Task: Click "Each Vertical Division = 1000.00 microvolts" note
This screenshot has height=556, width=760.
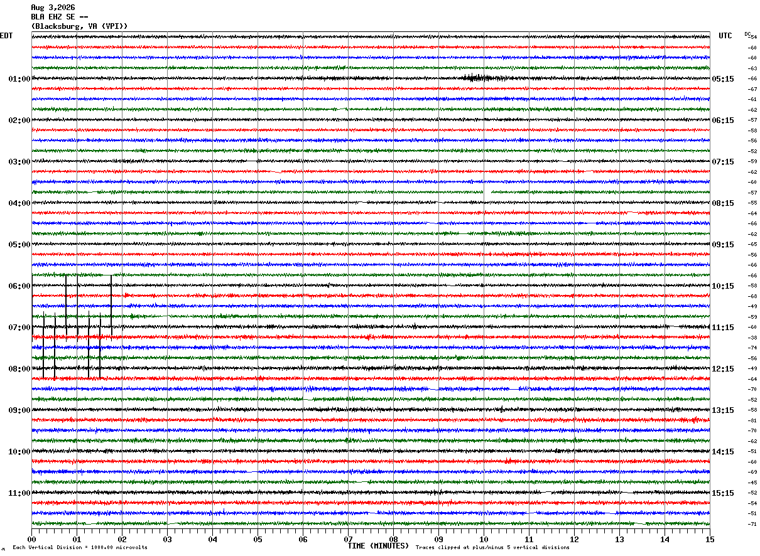Action: coord(80,547)
